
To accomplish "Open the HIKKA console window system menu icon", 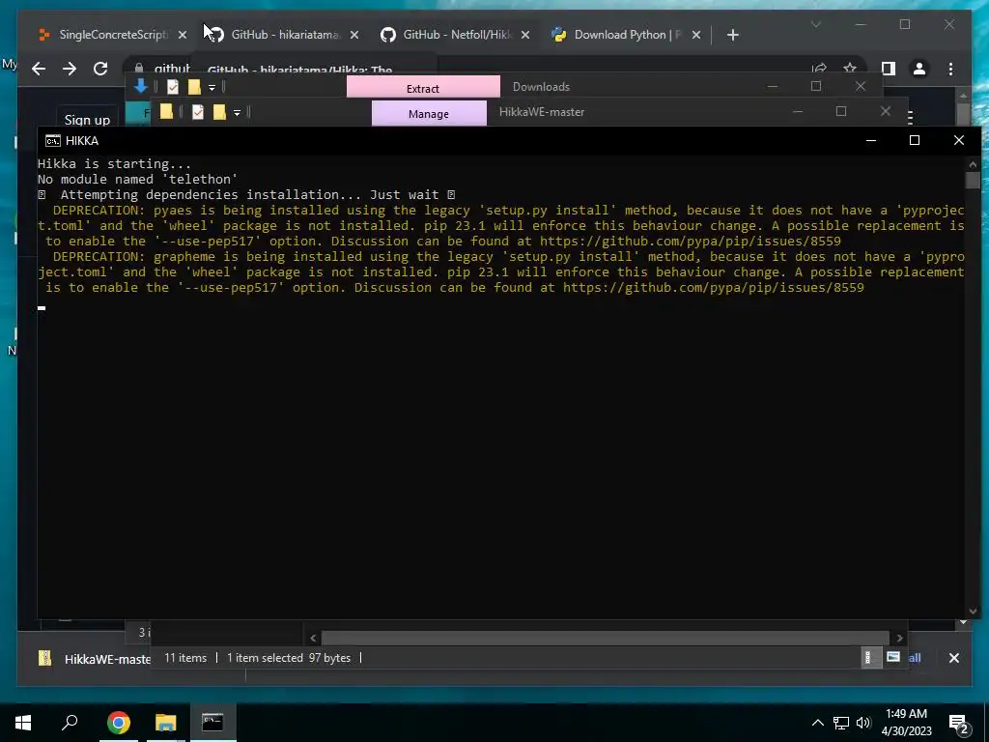I will tap(52, 141).
